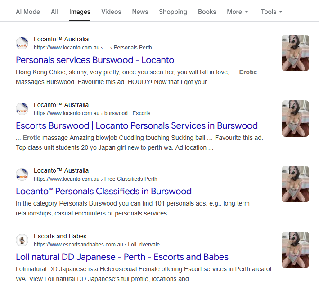Screen dimensions: 319x286
Task: Open the Escorts Burswood Locanto Personals Services link
Action: [x=137, y=125]
